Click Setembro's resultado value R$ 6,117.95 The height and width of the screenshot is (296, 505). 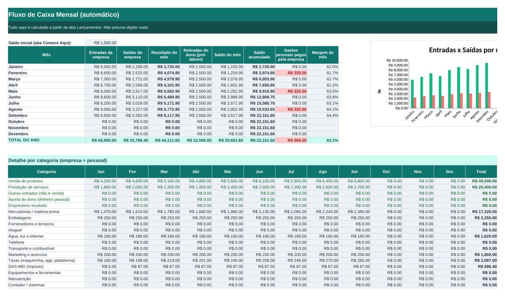[164, 115]
